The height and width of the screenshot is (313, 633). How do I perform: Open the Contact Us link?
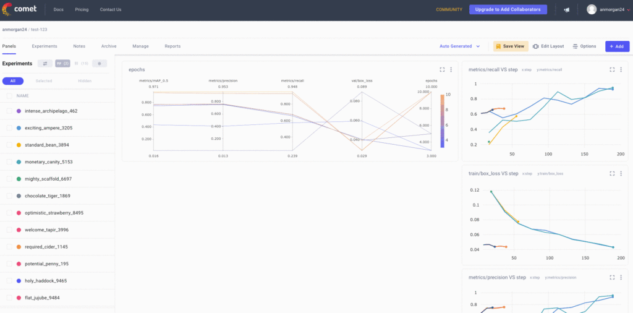click(x=111, y=10)
